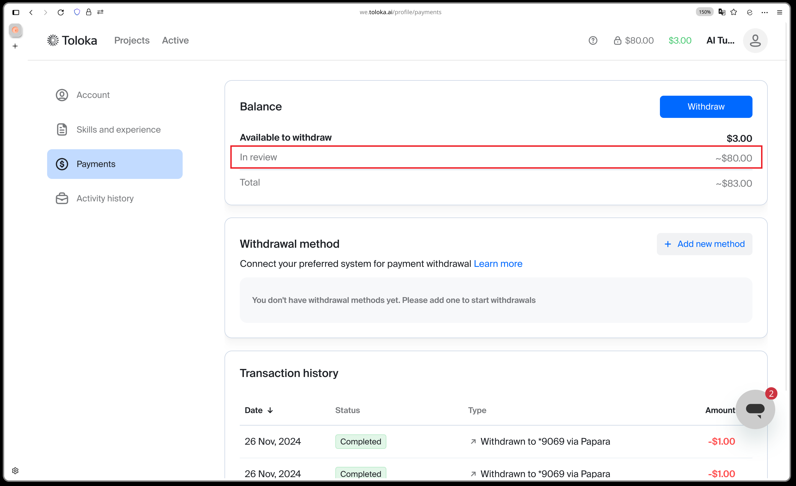Click the AI Tu... username
The image size is (796, 486).
pyautogui.click(x=720, y=40)
